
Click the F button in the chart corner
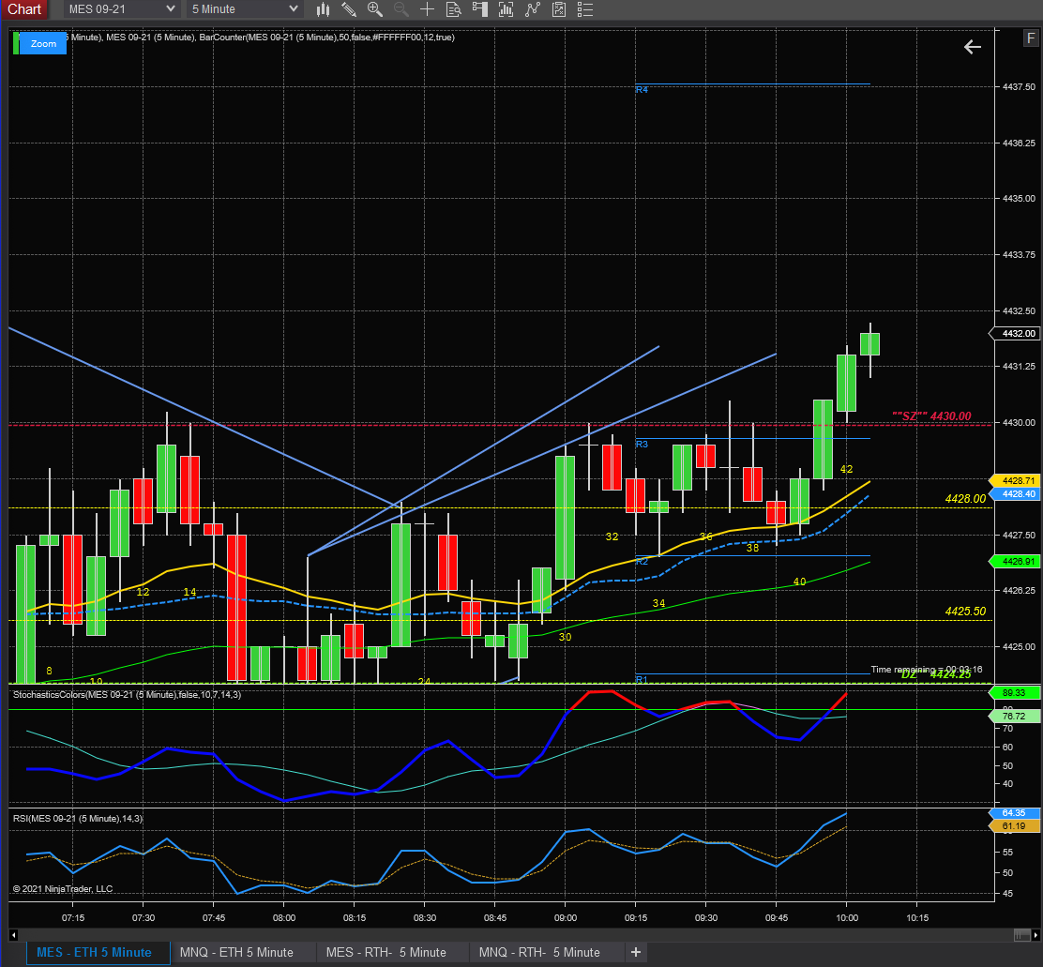tap(1031, 38)
